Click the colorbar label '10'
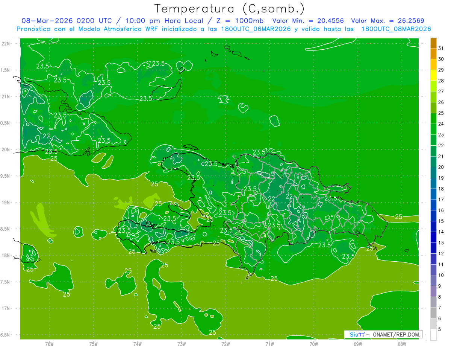 pos(441,275)
